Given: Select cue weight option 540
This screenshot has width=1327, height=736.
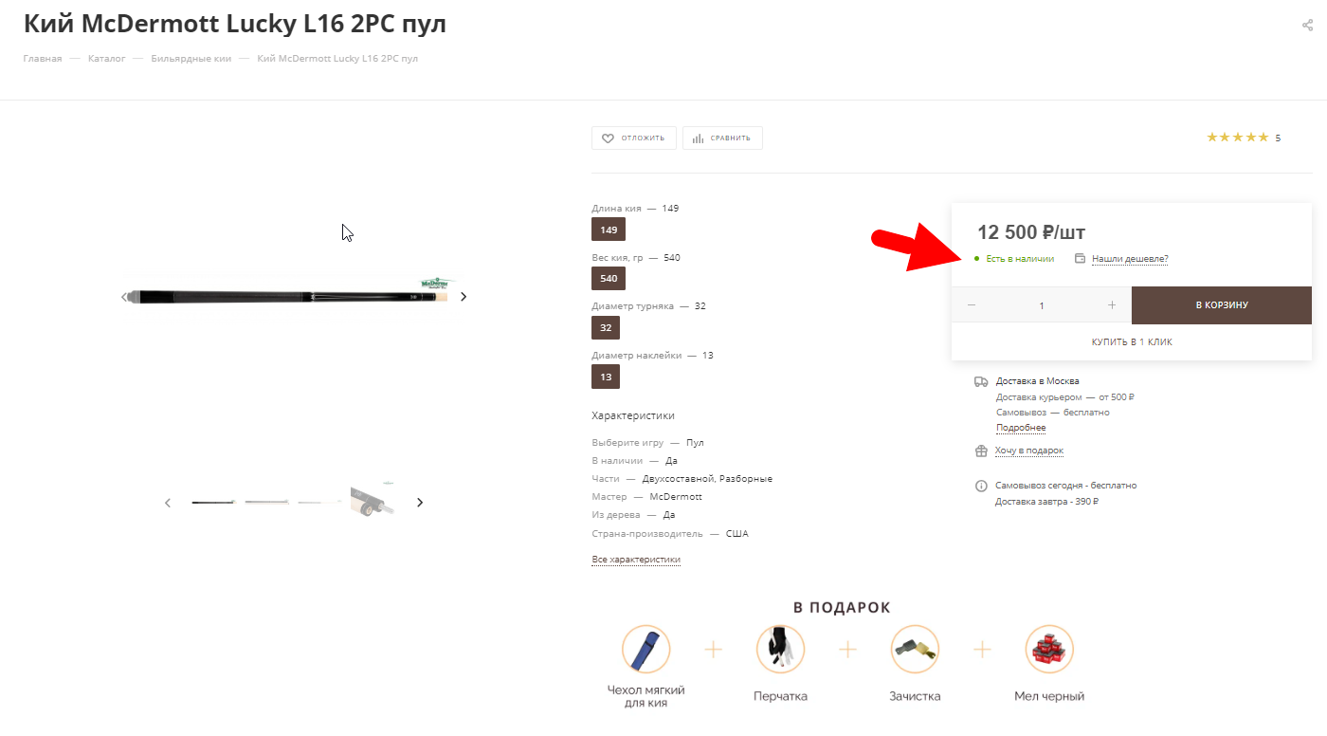Looking at the screenshot, I should pos(609,279).
